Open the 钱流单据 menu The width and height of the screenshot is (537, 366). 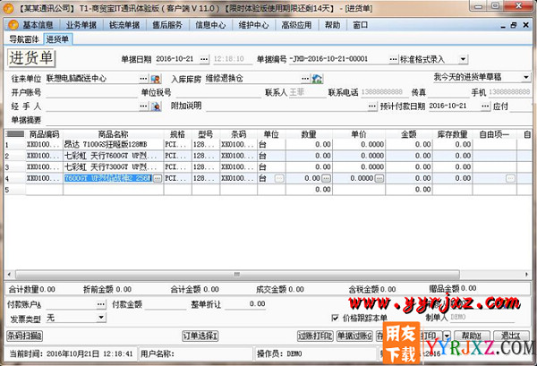coord(124,25)
